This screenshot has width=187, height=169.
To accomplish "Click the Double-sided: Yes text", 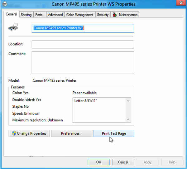I will 27,100.
